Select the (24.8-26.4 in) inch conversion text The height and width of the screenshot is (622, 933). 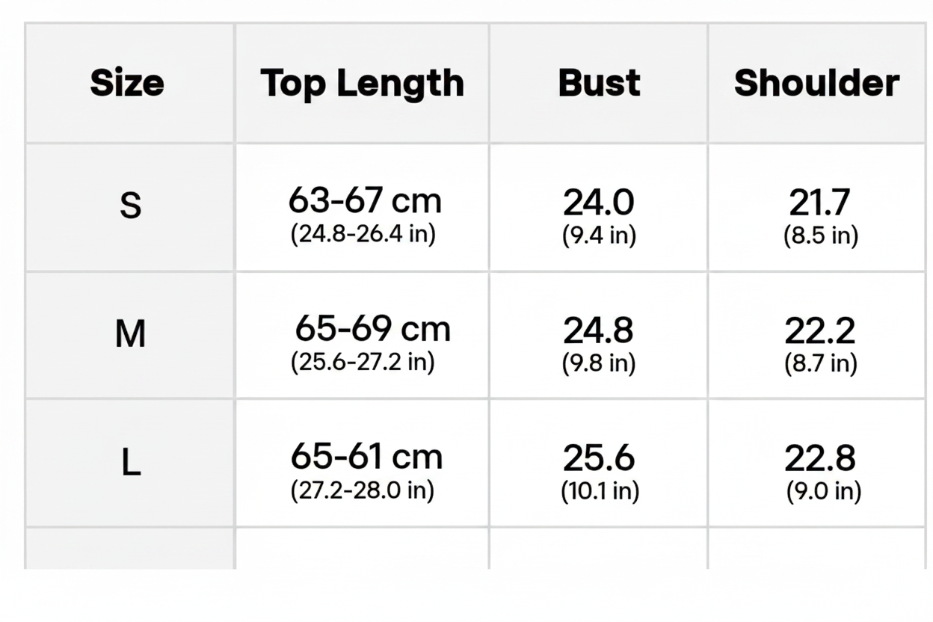click(x=363, y=234)
